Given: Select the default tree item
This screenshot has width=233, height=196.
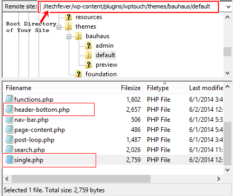Looking at the screenshot, I should point(105,55).
